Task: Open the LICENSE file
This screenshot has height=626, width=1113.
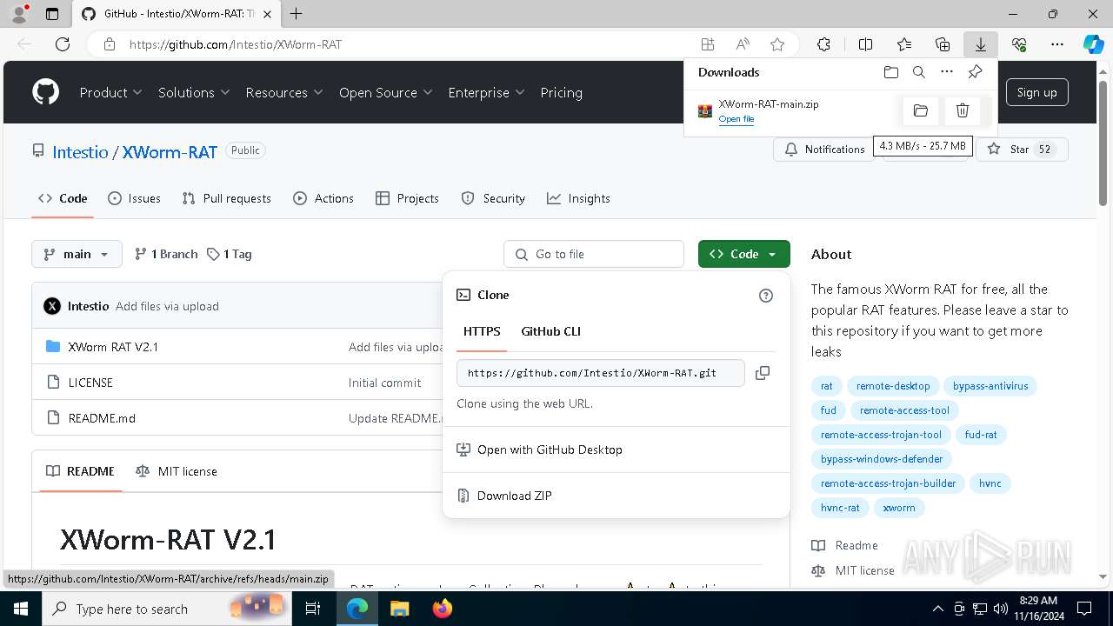Action: 90,383
